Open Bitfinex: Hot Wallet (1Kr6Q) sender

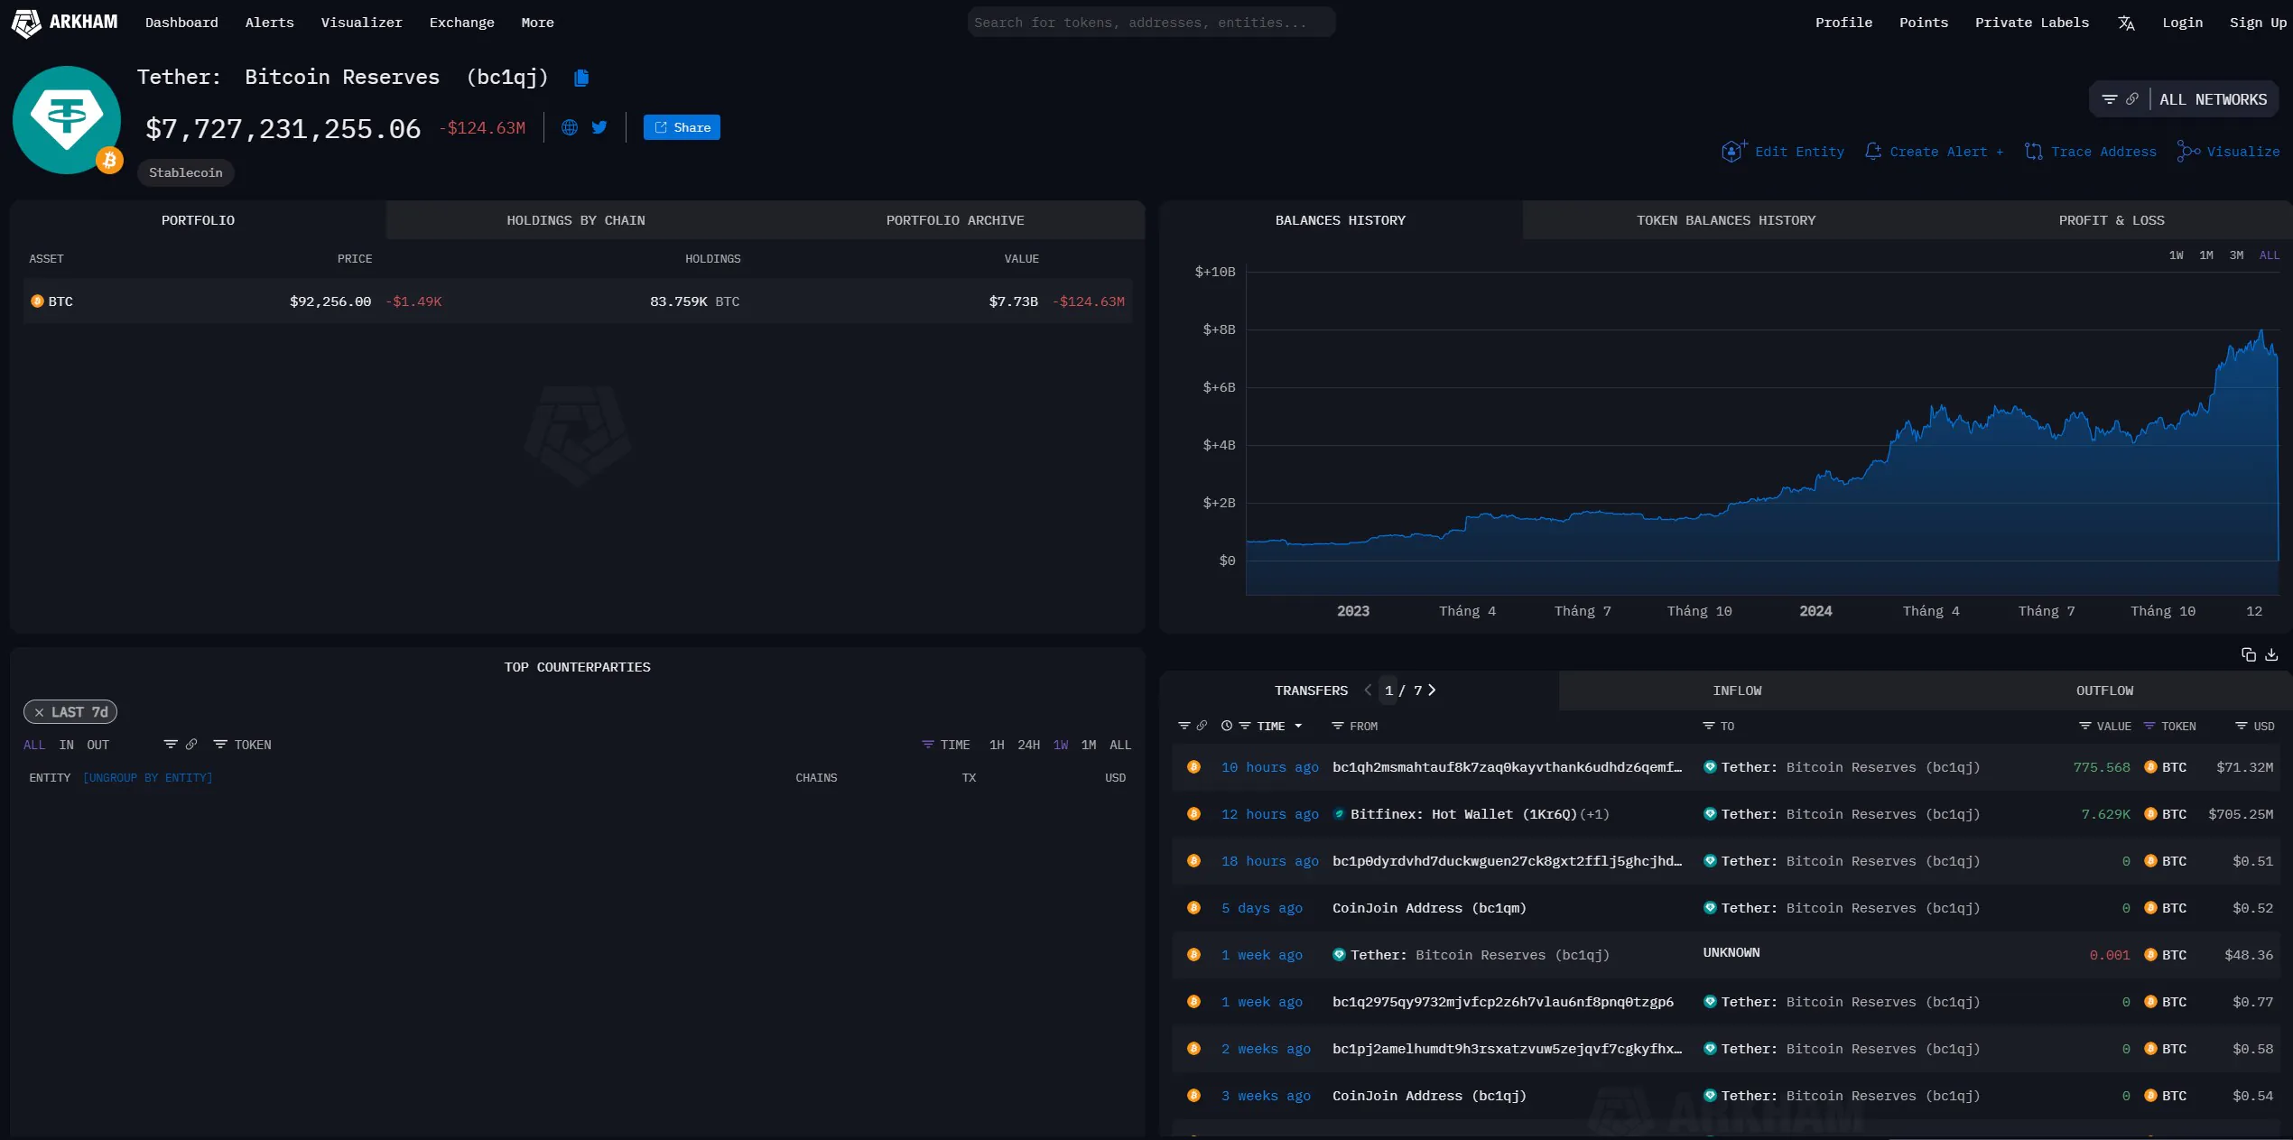click(x=1463, y=814)
